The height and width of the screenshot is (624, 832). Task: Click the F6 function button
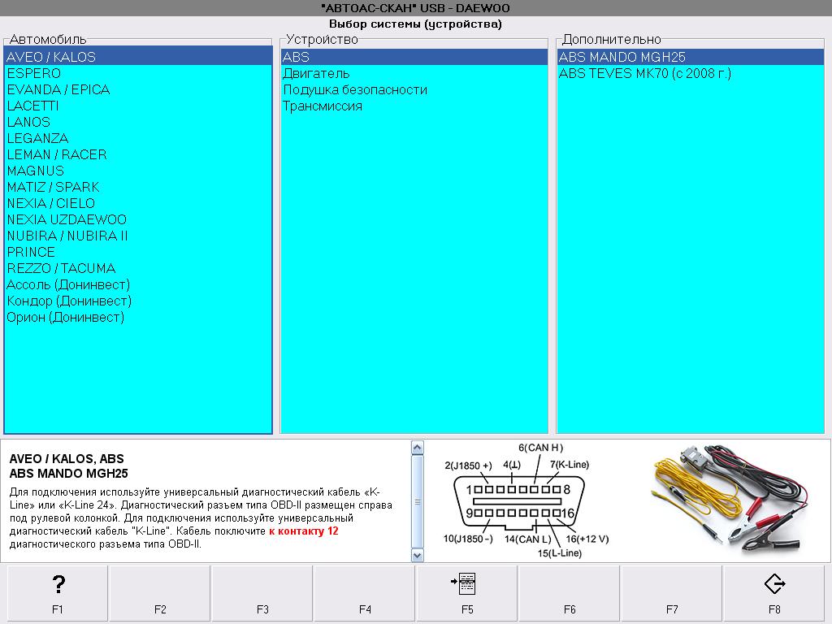point(570,592)
